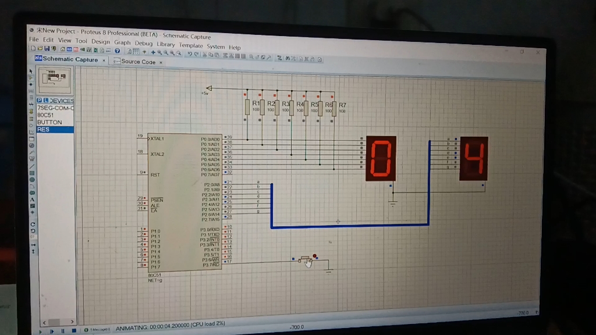The height and width of the screenshot is (335, 596).
Task: Click the right seven-segment display showing 4
Action: pos(474,159)
